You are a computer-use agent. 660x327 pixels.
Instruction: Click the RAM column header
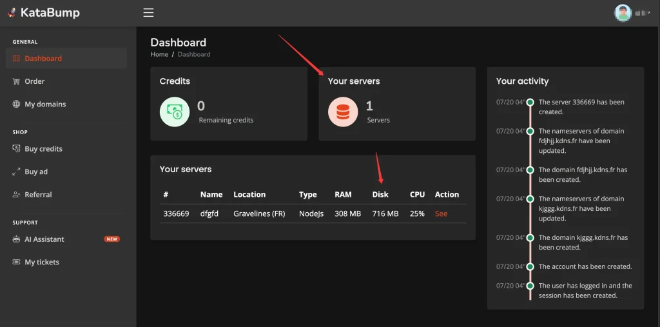343,195
